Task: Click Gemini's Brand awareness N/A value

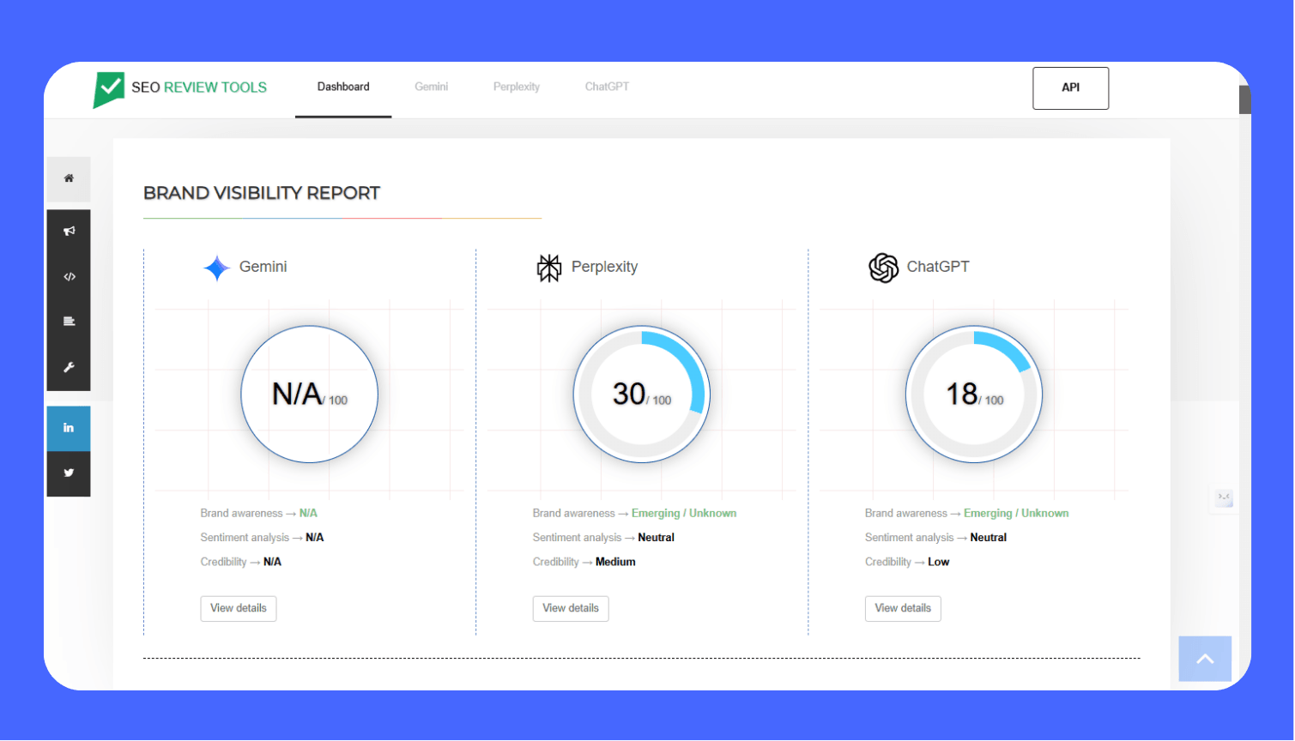Action: tap(308, 513)
